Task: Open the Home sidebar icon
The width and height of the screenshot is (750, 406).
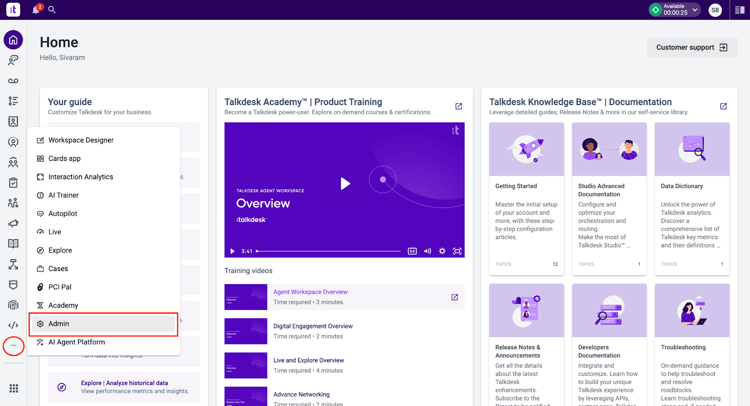Action: 13,40
